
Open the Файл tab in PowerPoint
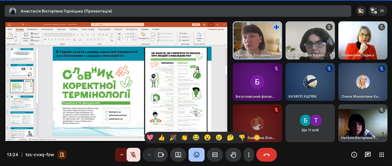(x=10, y=29)
